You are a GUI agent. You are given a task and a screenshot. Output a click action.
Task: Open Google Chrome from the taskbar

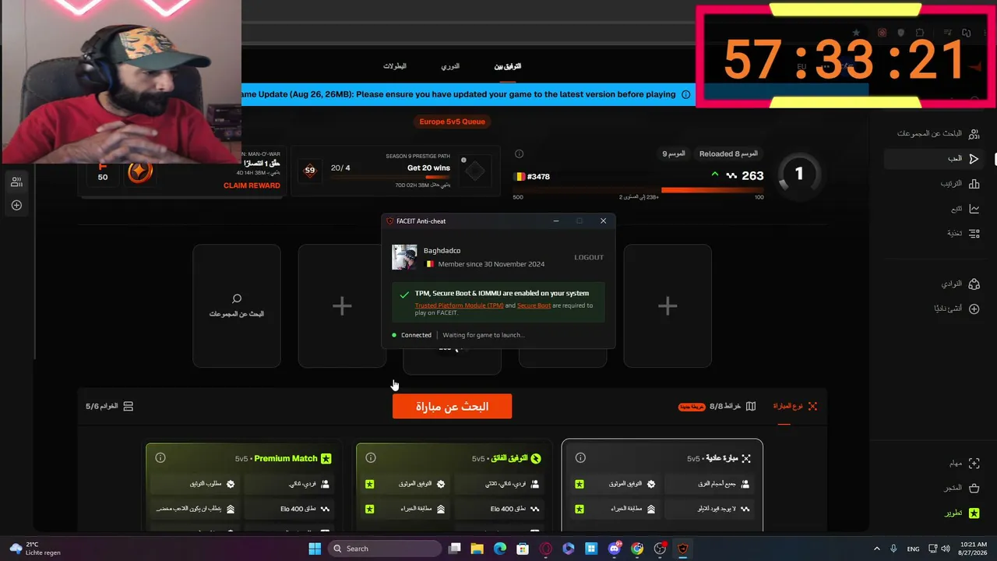point(637,549)
